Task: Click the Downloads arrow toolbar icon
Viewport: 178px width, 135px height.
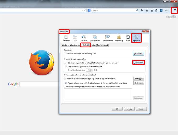Action: coord(142,10)
